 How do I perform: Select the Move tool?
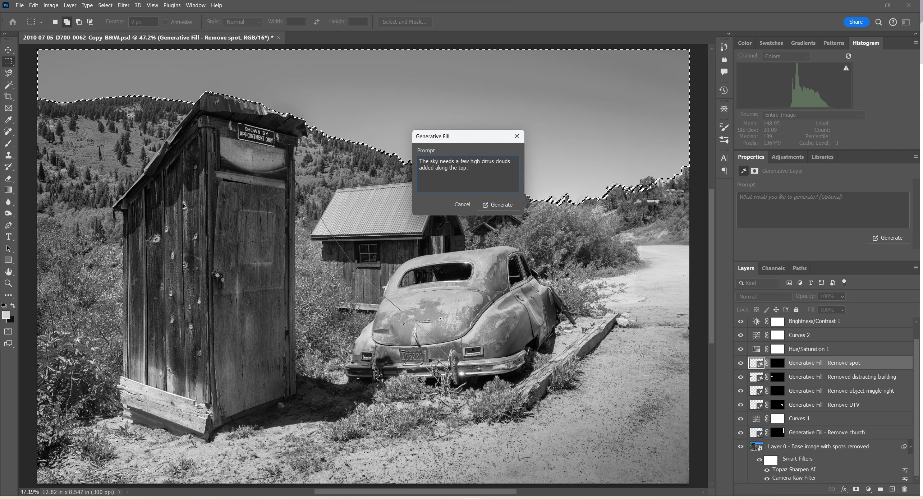(8, 50)
